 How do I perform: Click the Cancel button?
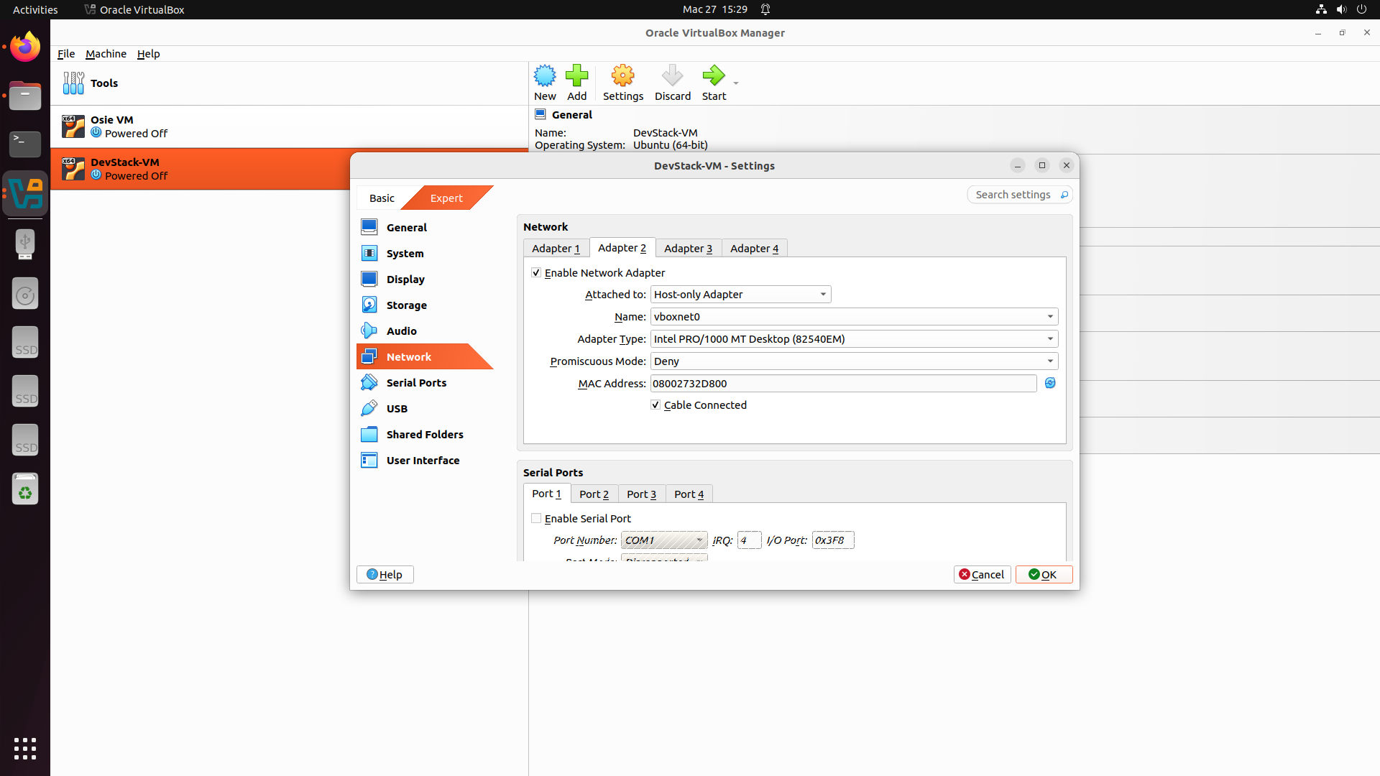tap(982, 574)
